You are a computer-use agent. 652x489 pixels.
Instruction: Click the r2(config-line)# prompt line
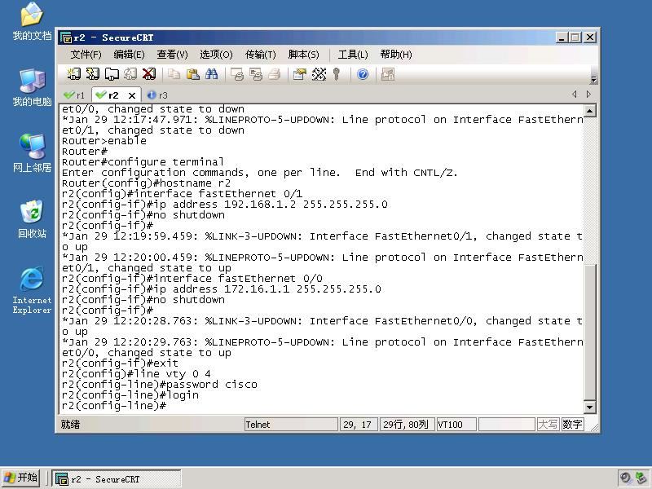point(114,406)
